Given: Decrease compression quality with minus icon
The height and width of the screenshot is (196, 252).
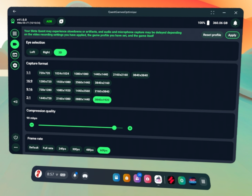Looking at the screenshot, I should click(x=32, y=125).
